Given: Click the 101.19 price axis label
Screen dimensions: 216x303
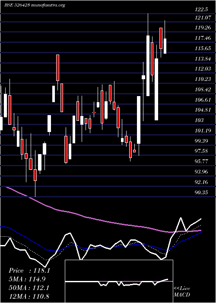Looking at the screenshot, I should click(203, 131).
